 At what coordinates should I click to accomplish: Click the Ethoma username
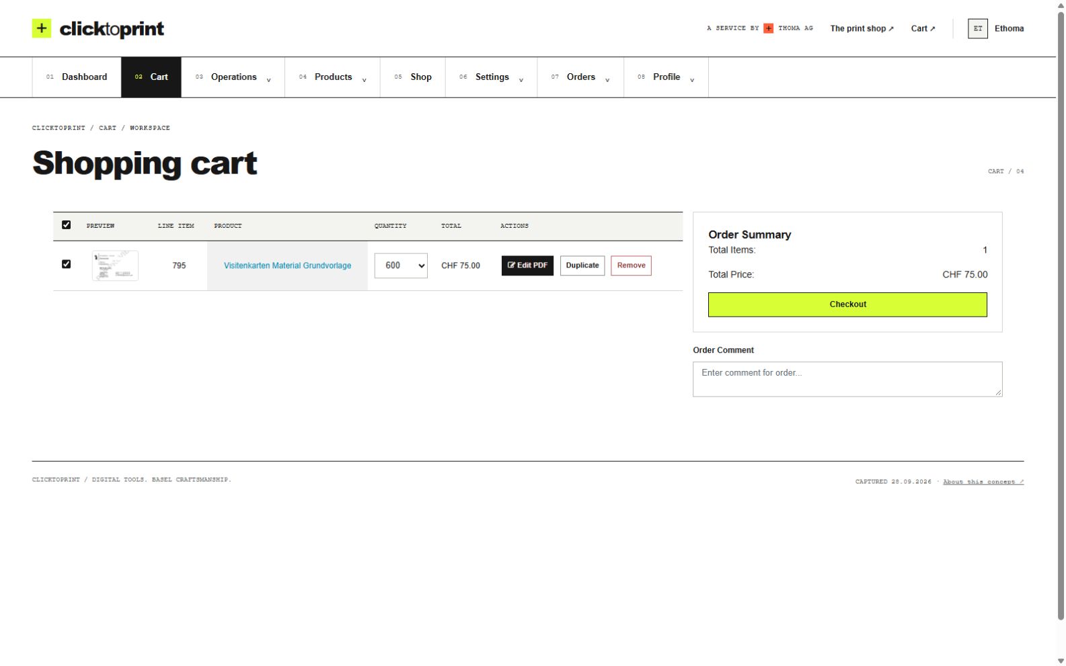coord(1009,28)
